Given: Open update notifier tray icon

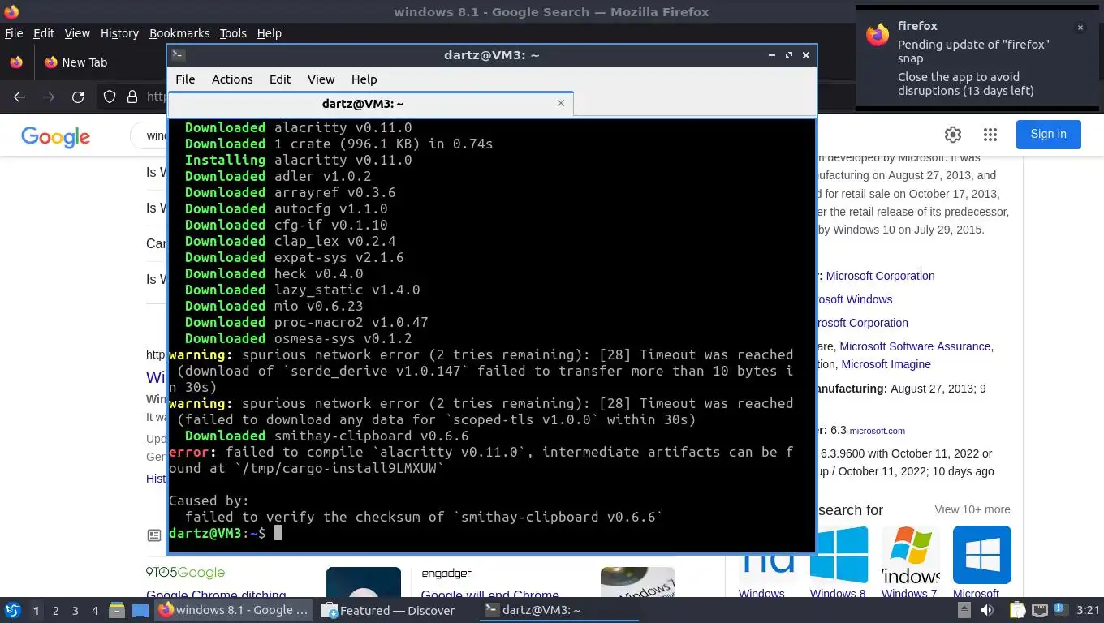Looking at the screenshot, I should click(x=1059, y=610).
